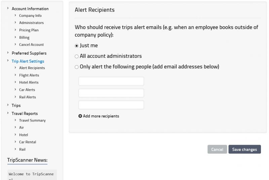This screenshot has height=180, width=269.
Task: Click the chevron beside Travel Reports
Action: [8, 113]
